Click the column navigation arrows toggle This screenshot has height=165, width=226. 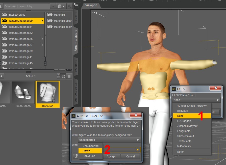point(69,70)
